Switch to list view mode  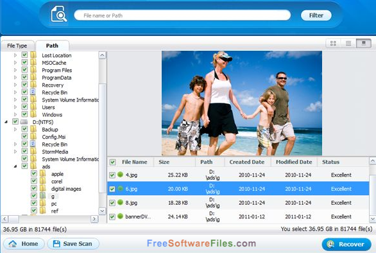click(x=348, y=44)
